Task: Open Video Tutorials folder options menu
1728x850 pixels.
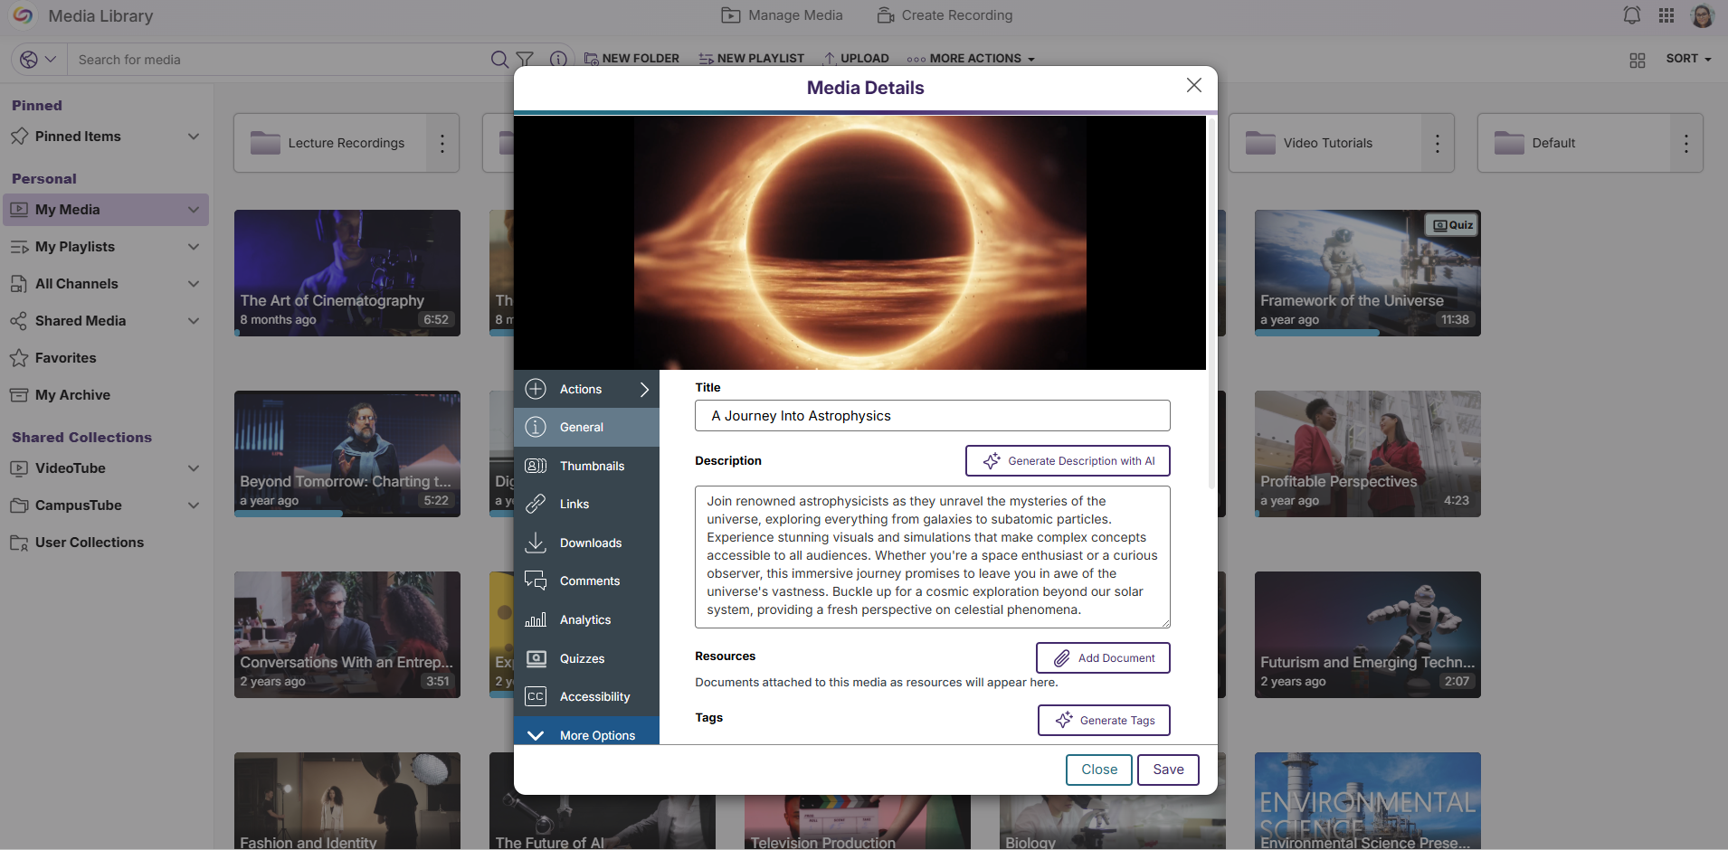Action: [x=1438, y=143]
